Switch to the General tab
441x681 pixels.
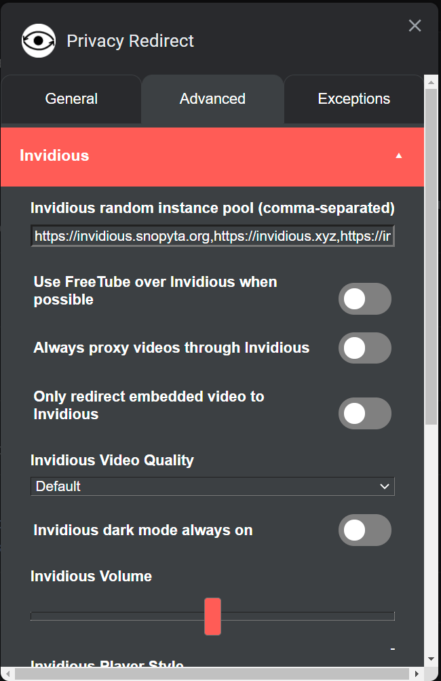[71, 99]
